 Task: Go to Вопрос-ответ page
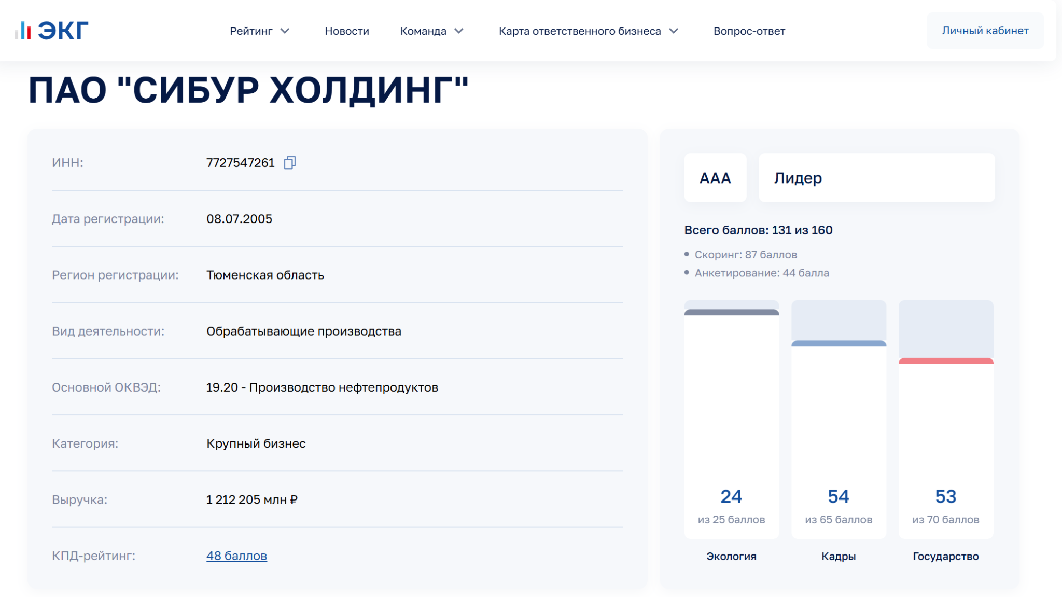[749, 31]
